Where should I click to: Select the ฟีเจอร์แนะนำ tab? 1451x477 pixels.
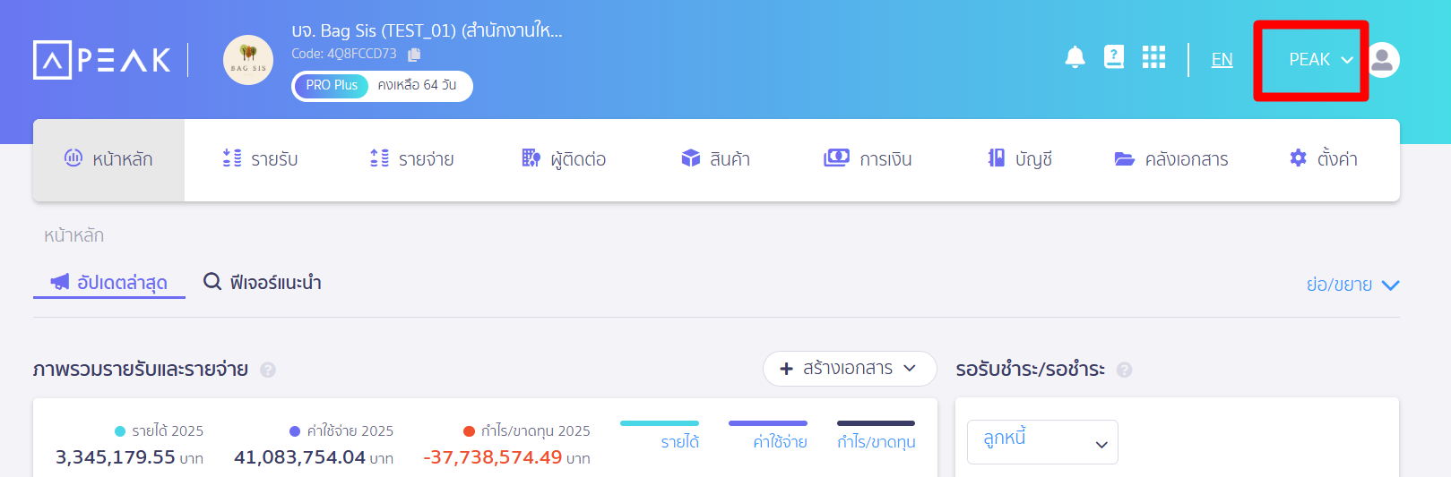pos(263,283)
